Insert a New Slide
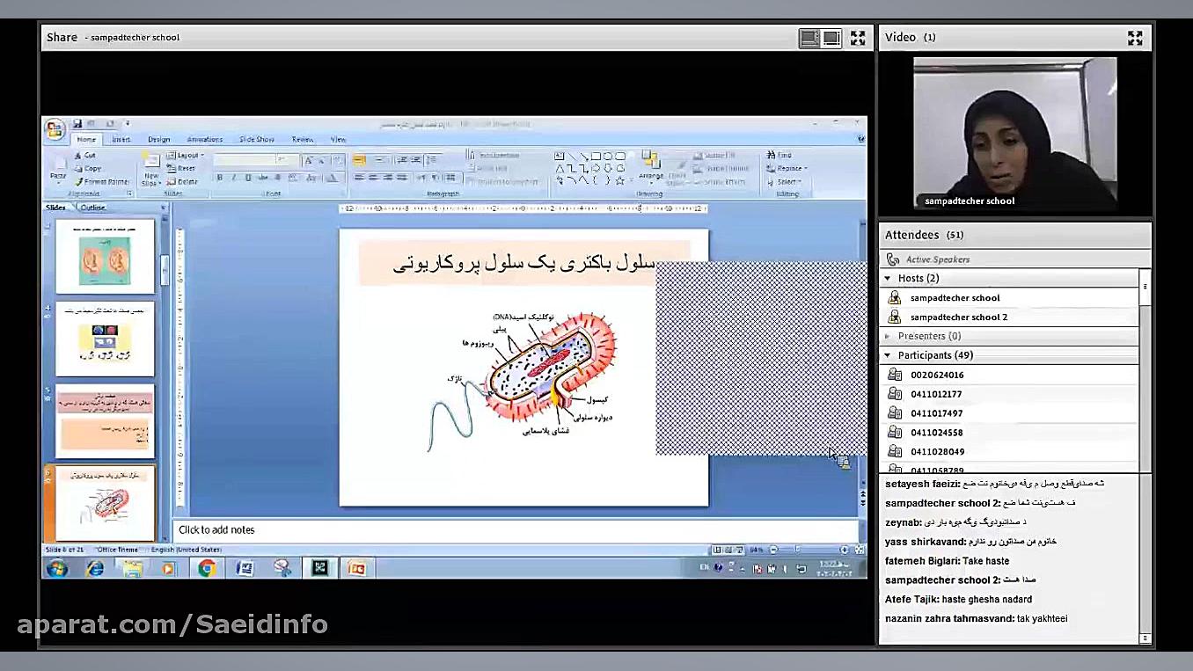Image resolution: width=1193 pixels, height=671 pixels. coord(150,169)
